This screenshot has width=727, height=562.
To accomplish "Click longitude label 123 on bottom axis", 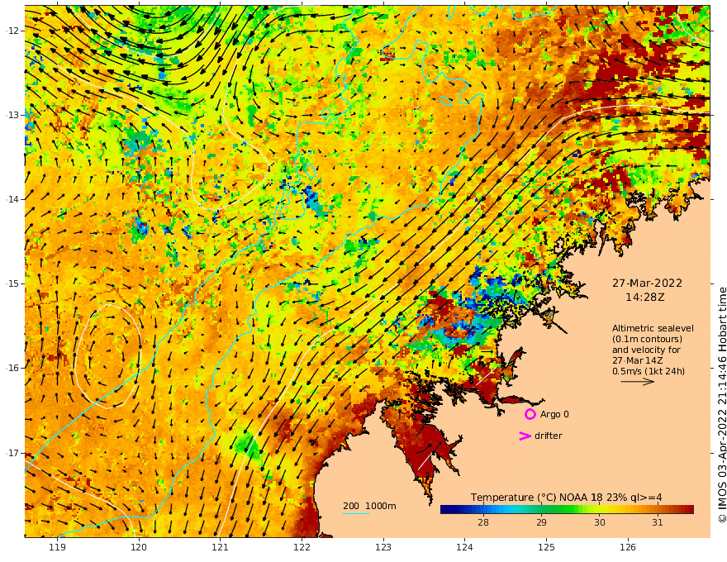I will coord(383,547).
